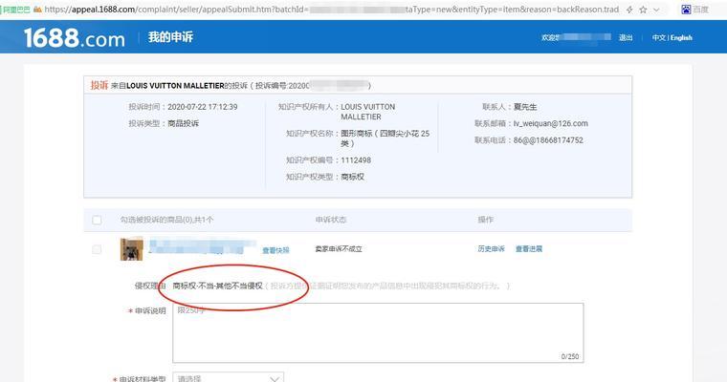This screenshot has height=382, width=727.
Task: Click the 阿里巴巴 site badge in address bar
Action: click(x=16, y=10)
